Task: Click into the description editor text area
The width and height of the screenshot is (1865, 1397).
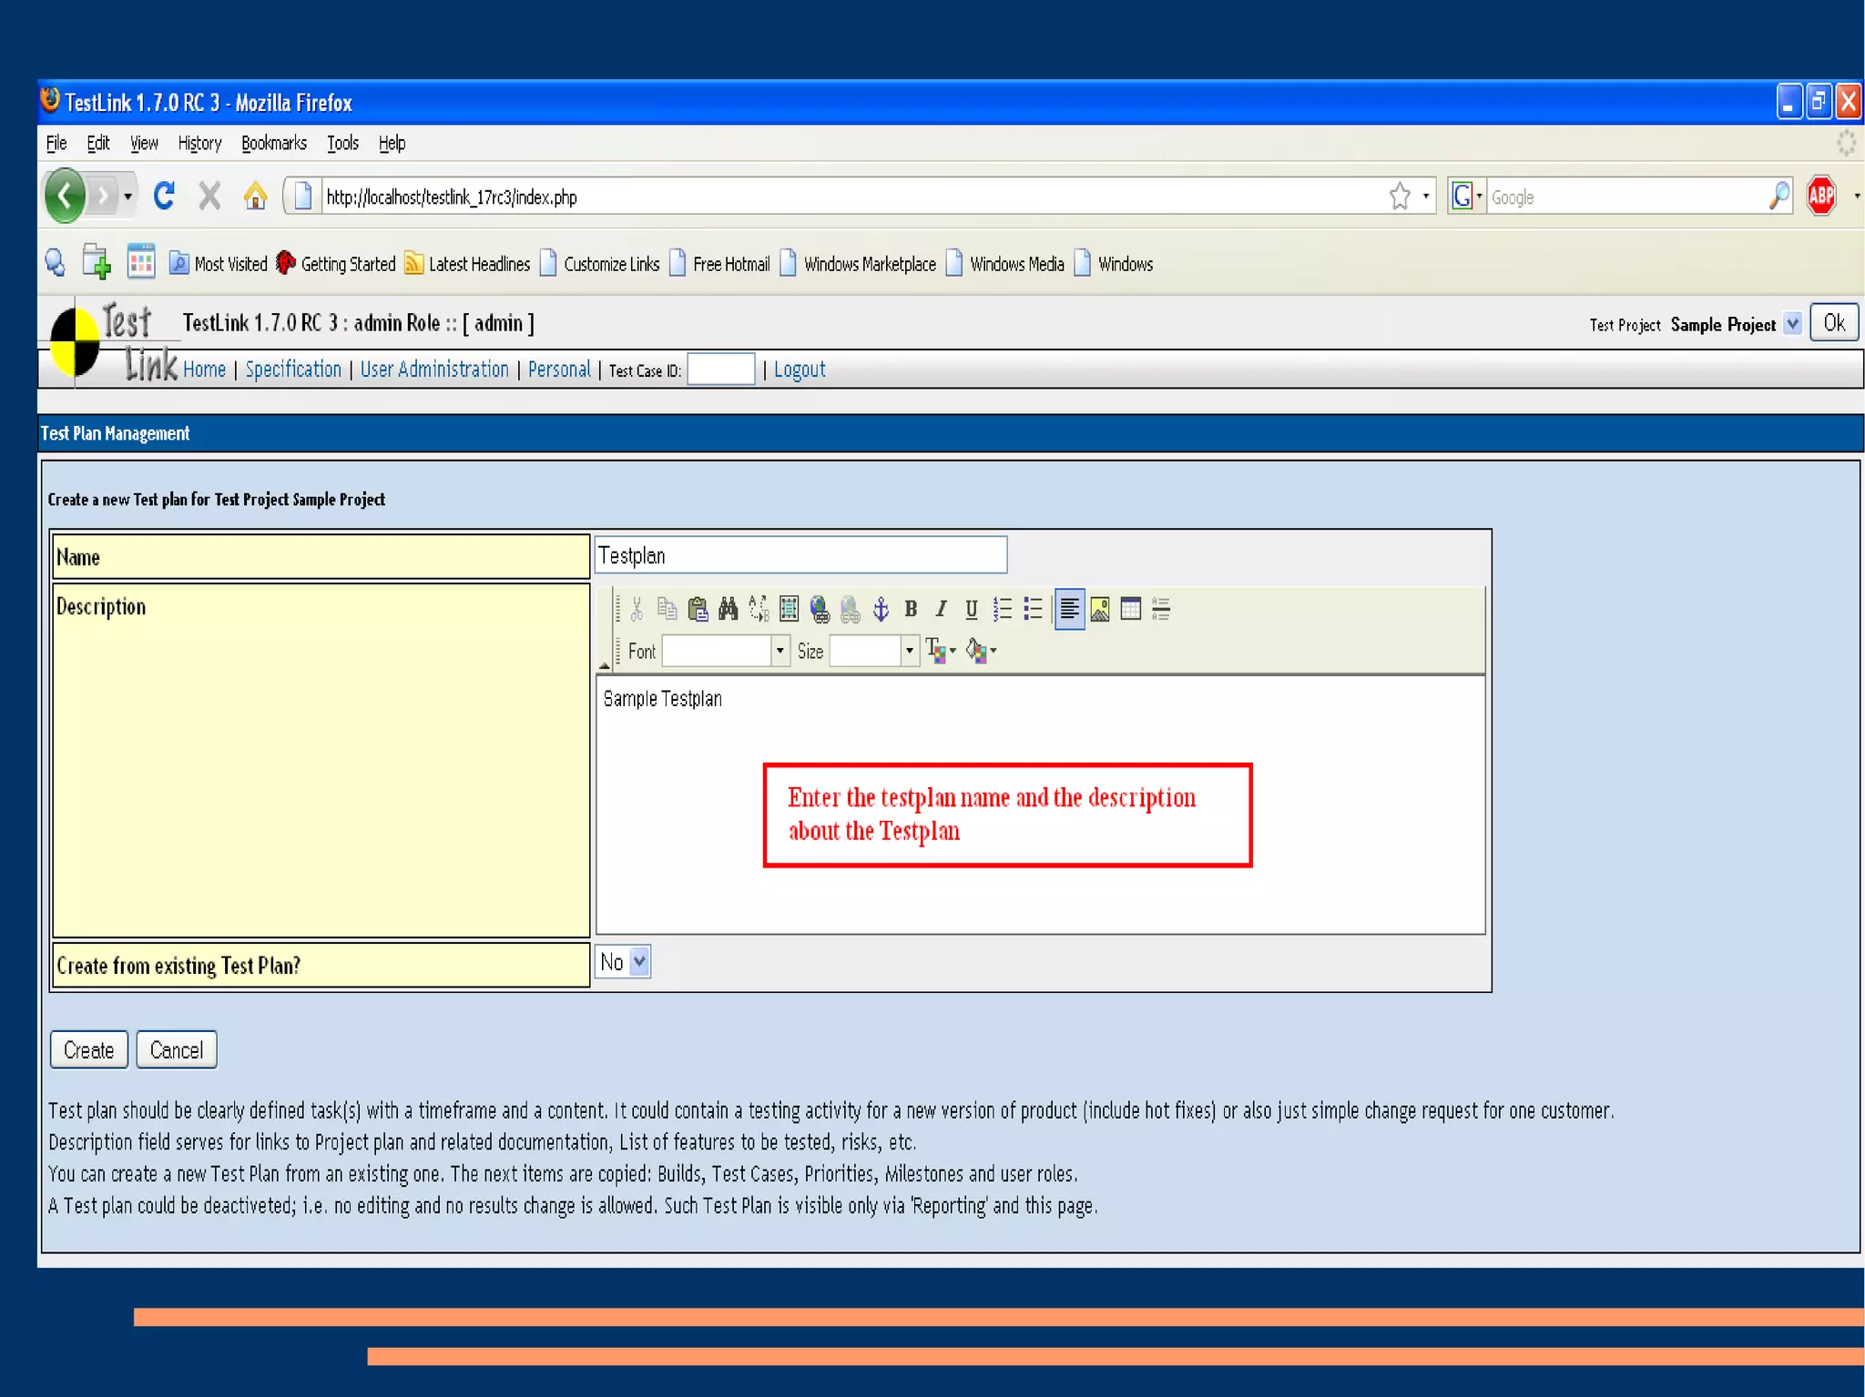Action: click(x=1040, y=805)
